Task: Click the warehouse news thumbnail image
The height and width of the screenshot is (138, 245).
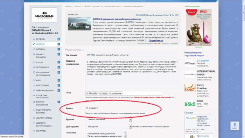Action: (79, 24)
